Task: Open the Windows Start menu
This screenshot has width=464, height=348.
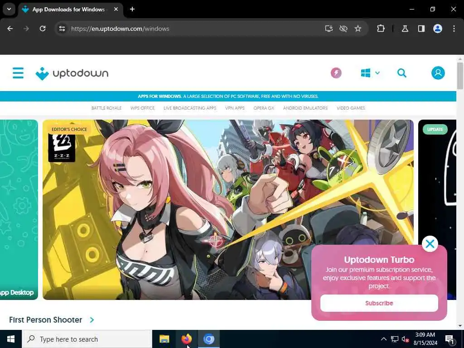Action: [x=11, y=339]
